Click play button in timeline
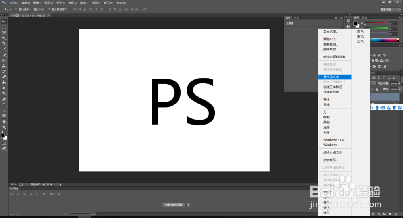This screenshot has height=218, width=403. pos(25,194)
